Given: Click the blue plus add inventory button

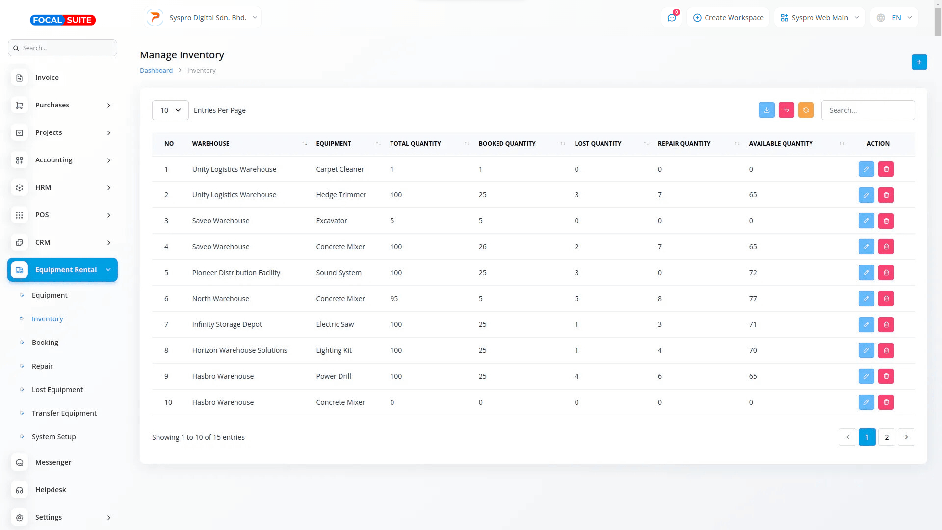Looking at the screenshot, I should (919, 62).
